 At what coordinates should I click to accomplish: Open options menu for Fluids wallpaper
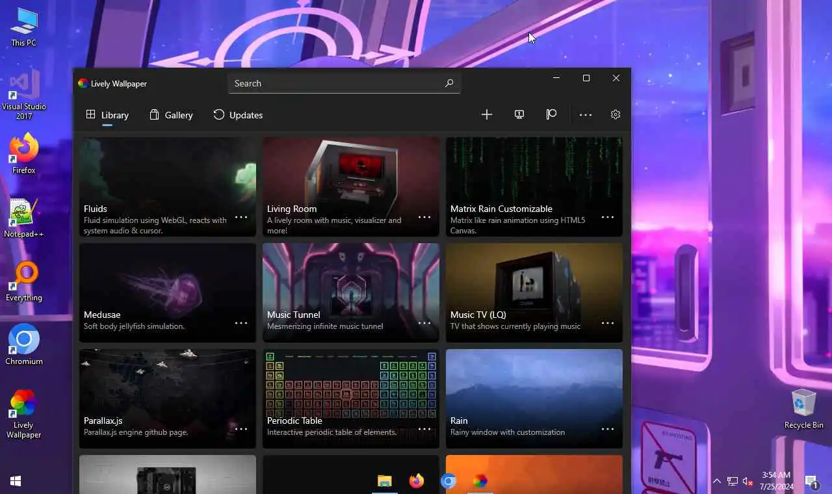click(241, 217)
